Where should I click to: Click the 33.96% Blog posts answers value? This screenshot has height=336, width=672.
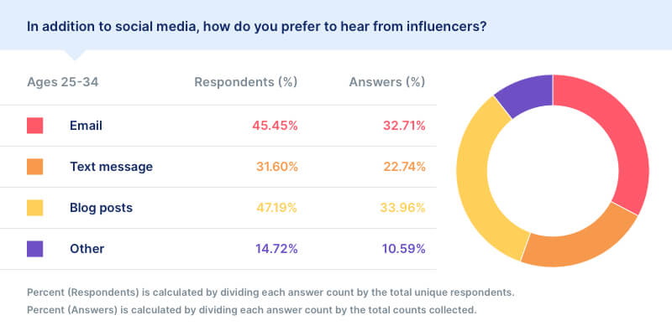pos(402,208)
